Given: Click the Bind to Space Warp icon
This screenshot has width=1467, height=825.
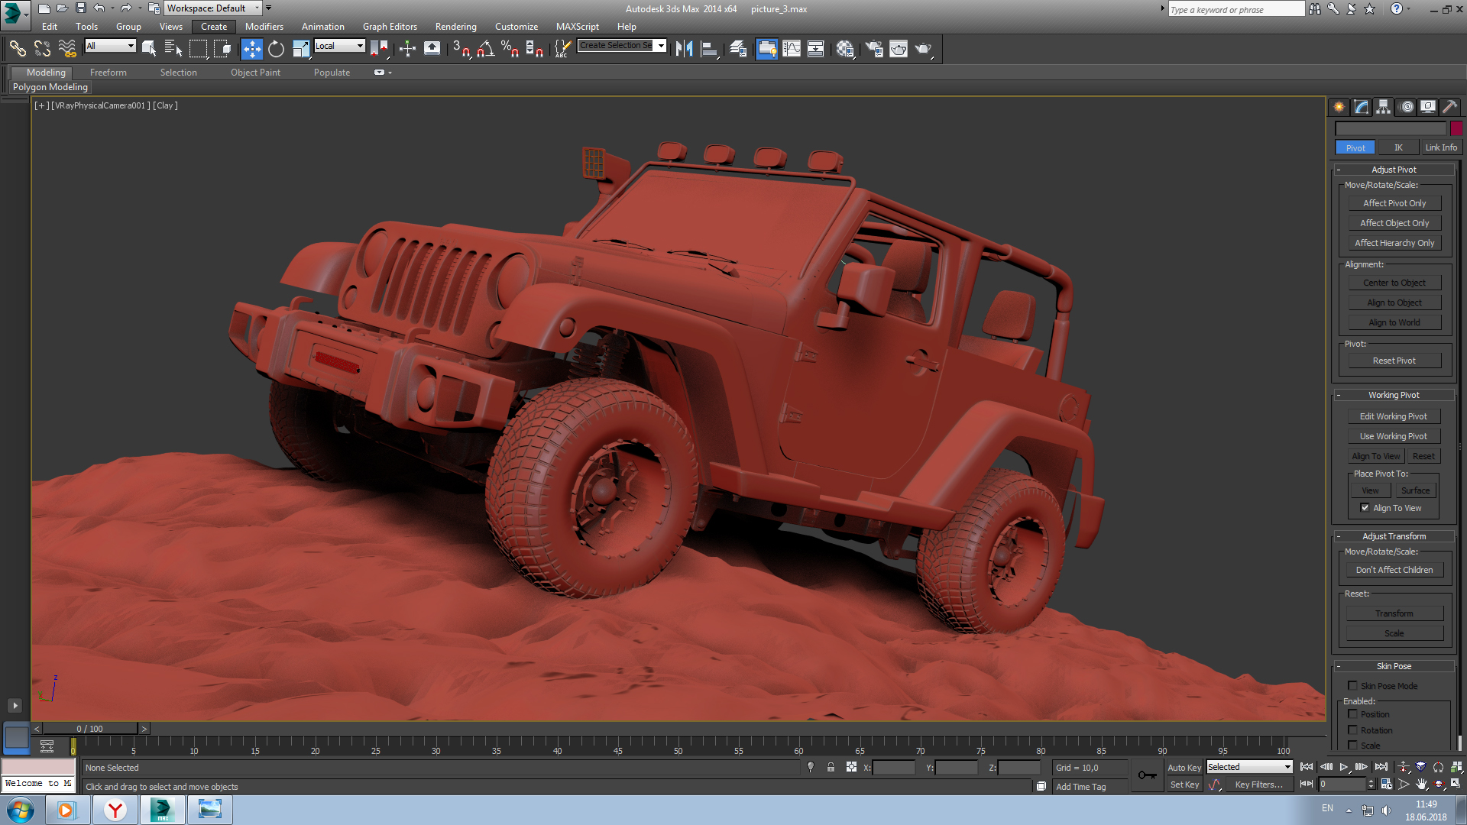Looking at the screenshot, I should (67, 49).
